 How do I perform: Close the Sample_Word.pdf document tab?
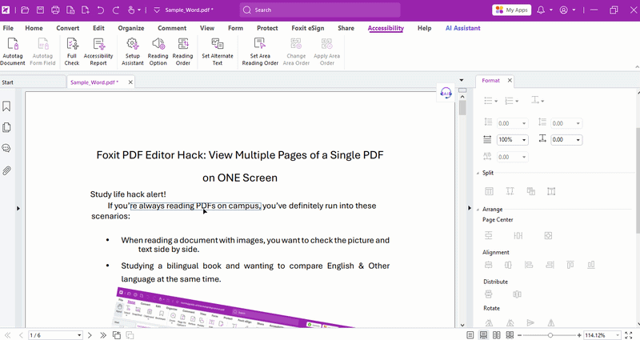[130, 82]
